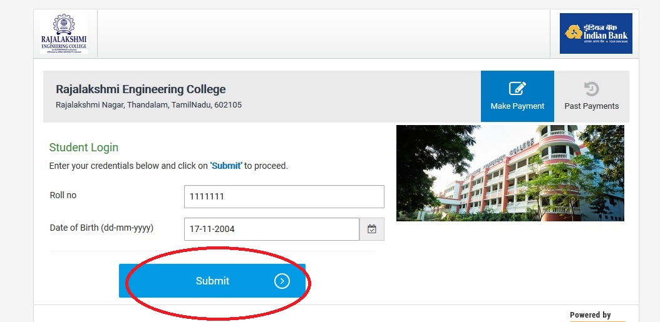Focus the Roll no input field

pos(284,196)
